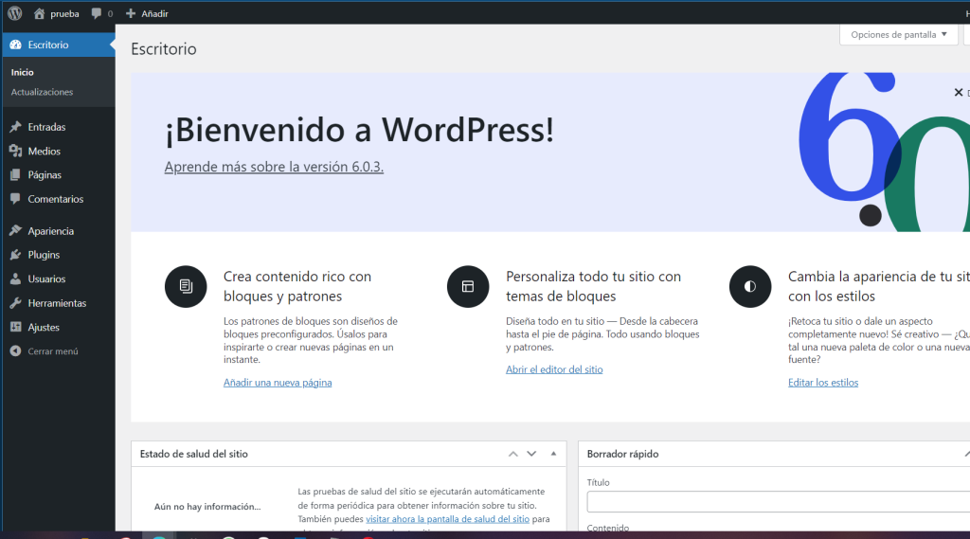Open the prueba site home icon
Screen dimensions: 970x539
pos(39,13)
